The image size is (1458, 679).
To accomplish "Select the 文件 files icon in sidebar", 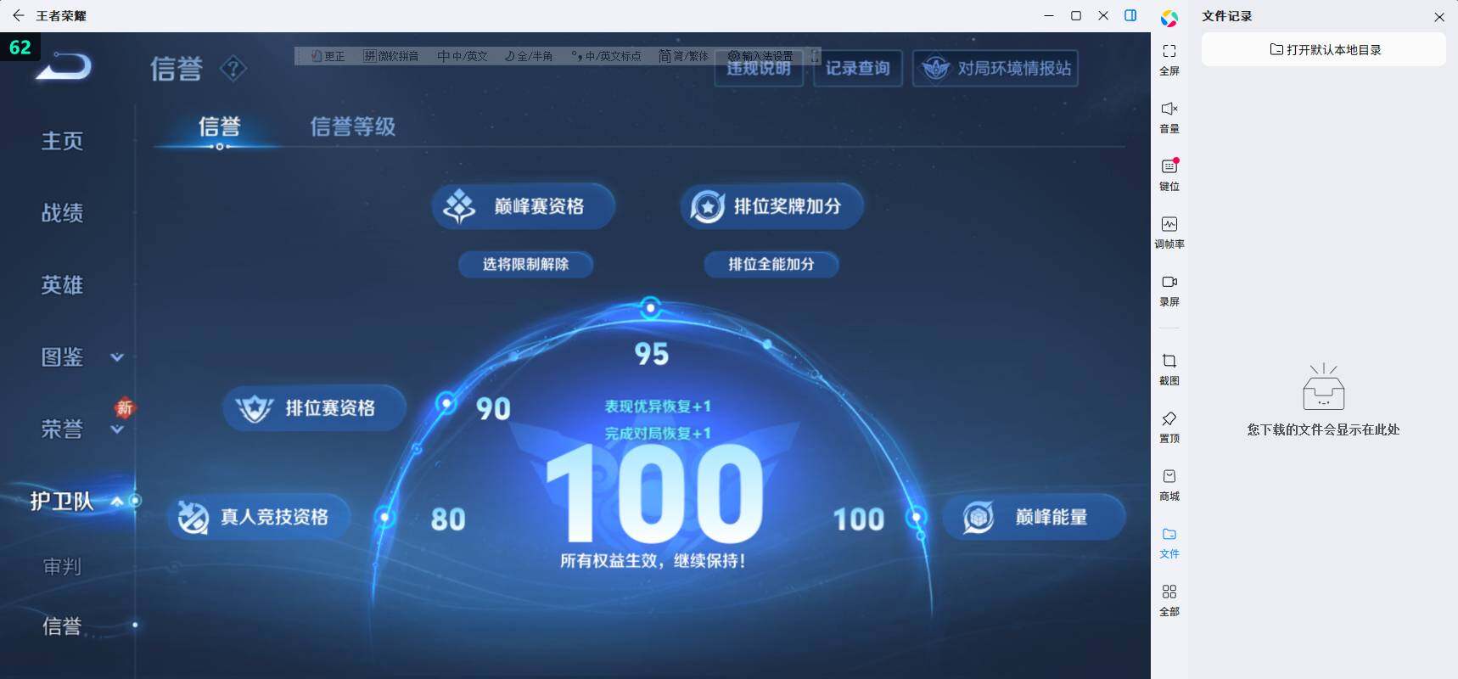I will point(1169,542).
